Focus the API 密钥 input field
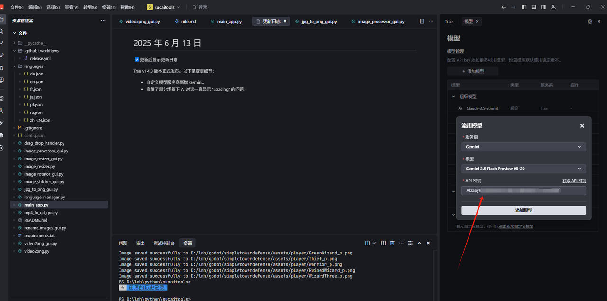This screenshot has height=301, width=607. click(524, 190)
